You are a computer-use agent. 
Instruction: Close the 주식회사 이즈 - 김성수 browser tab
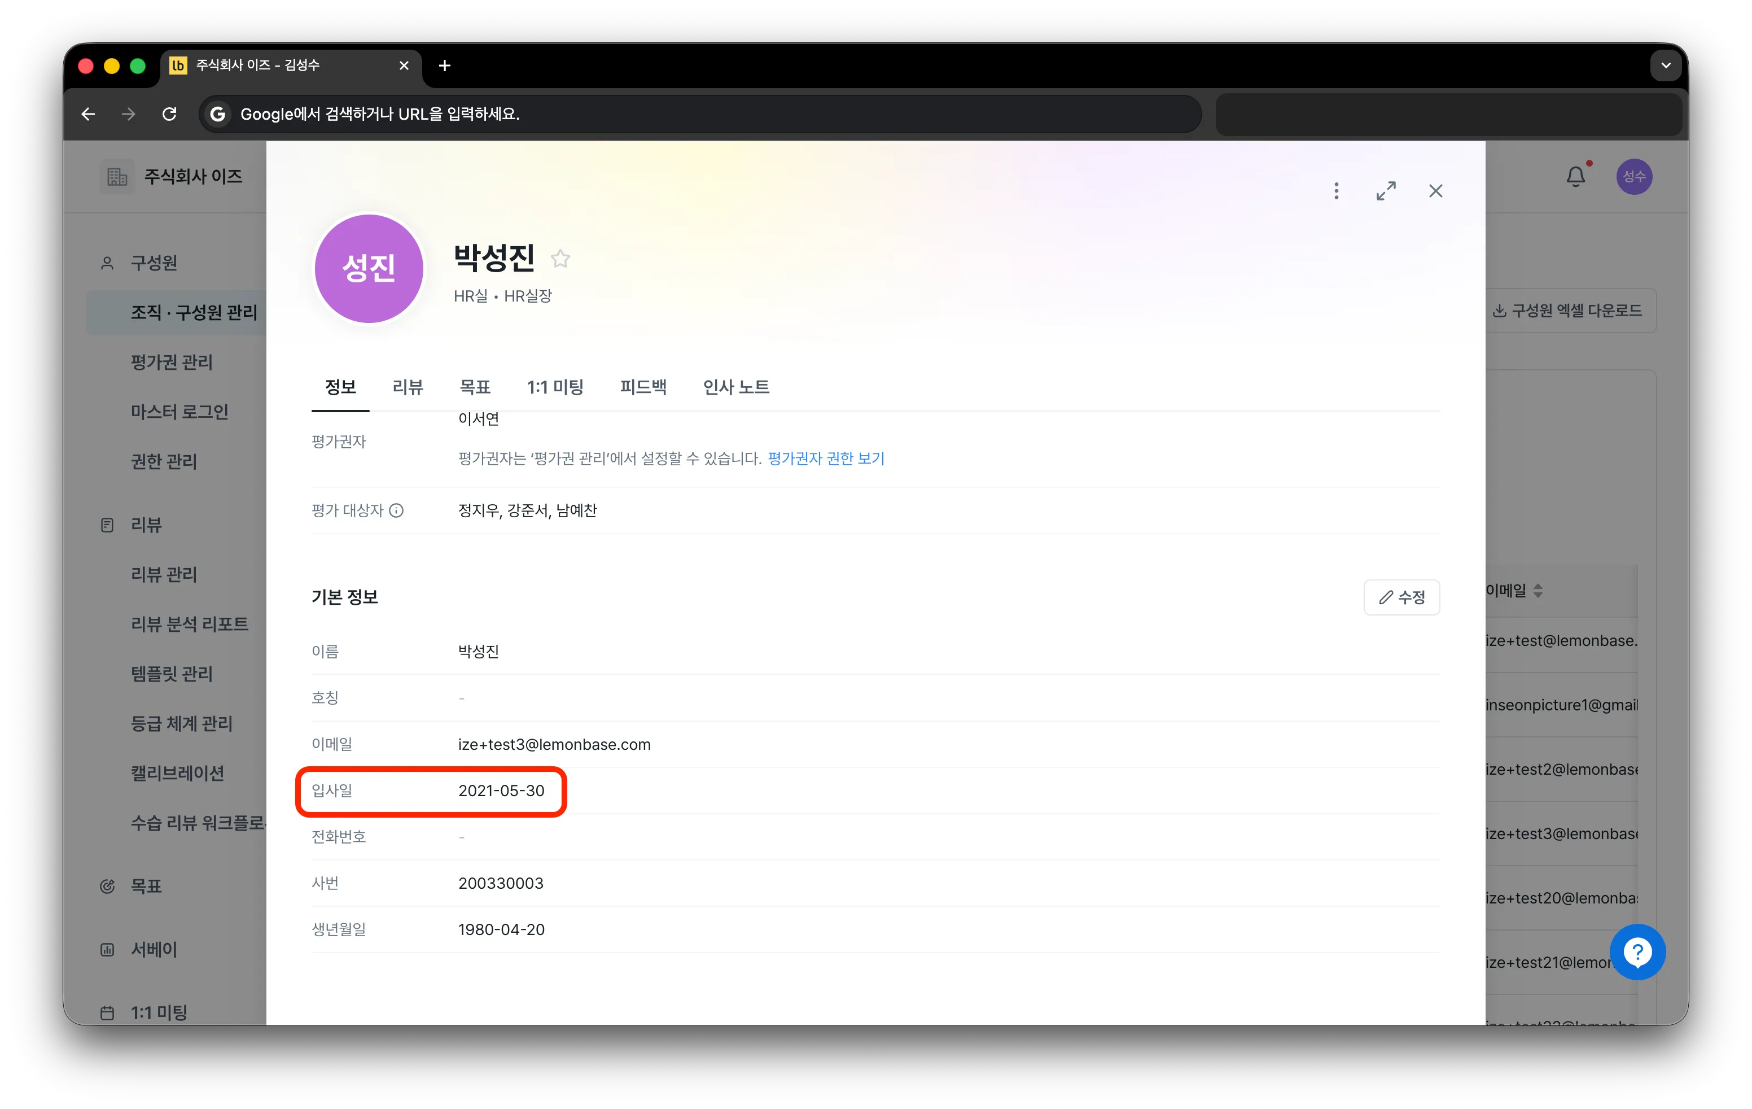tap(404, 66)
